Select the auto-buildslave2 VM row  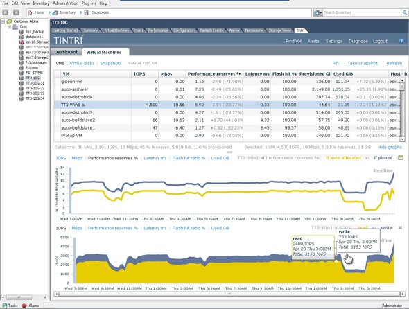pos(227,121)
